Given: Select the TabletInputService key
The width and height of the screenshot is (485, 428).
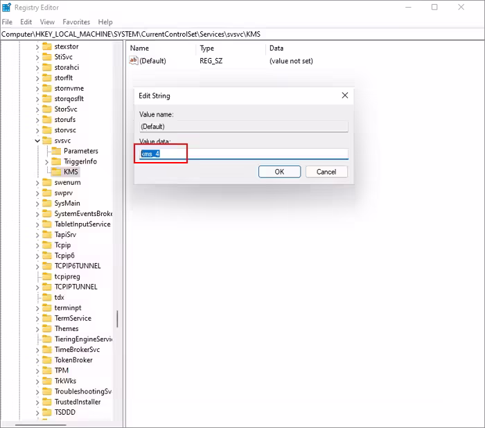Looking at the screenshot, I should coord(82,224).
